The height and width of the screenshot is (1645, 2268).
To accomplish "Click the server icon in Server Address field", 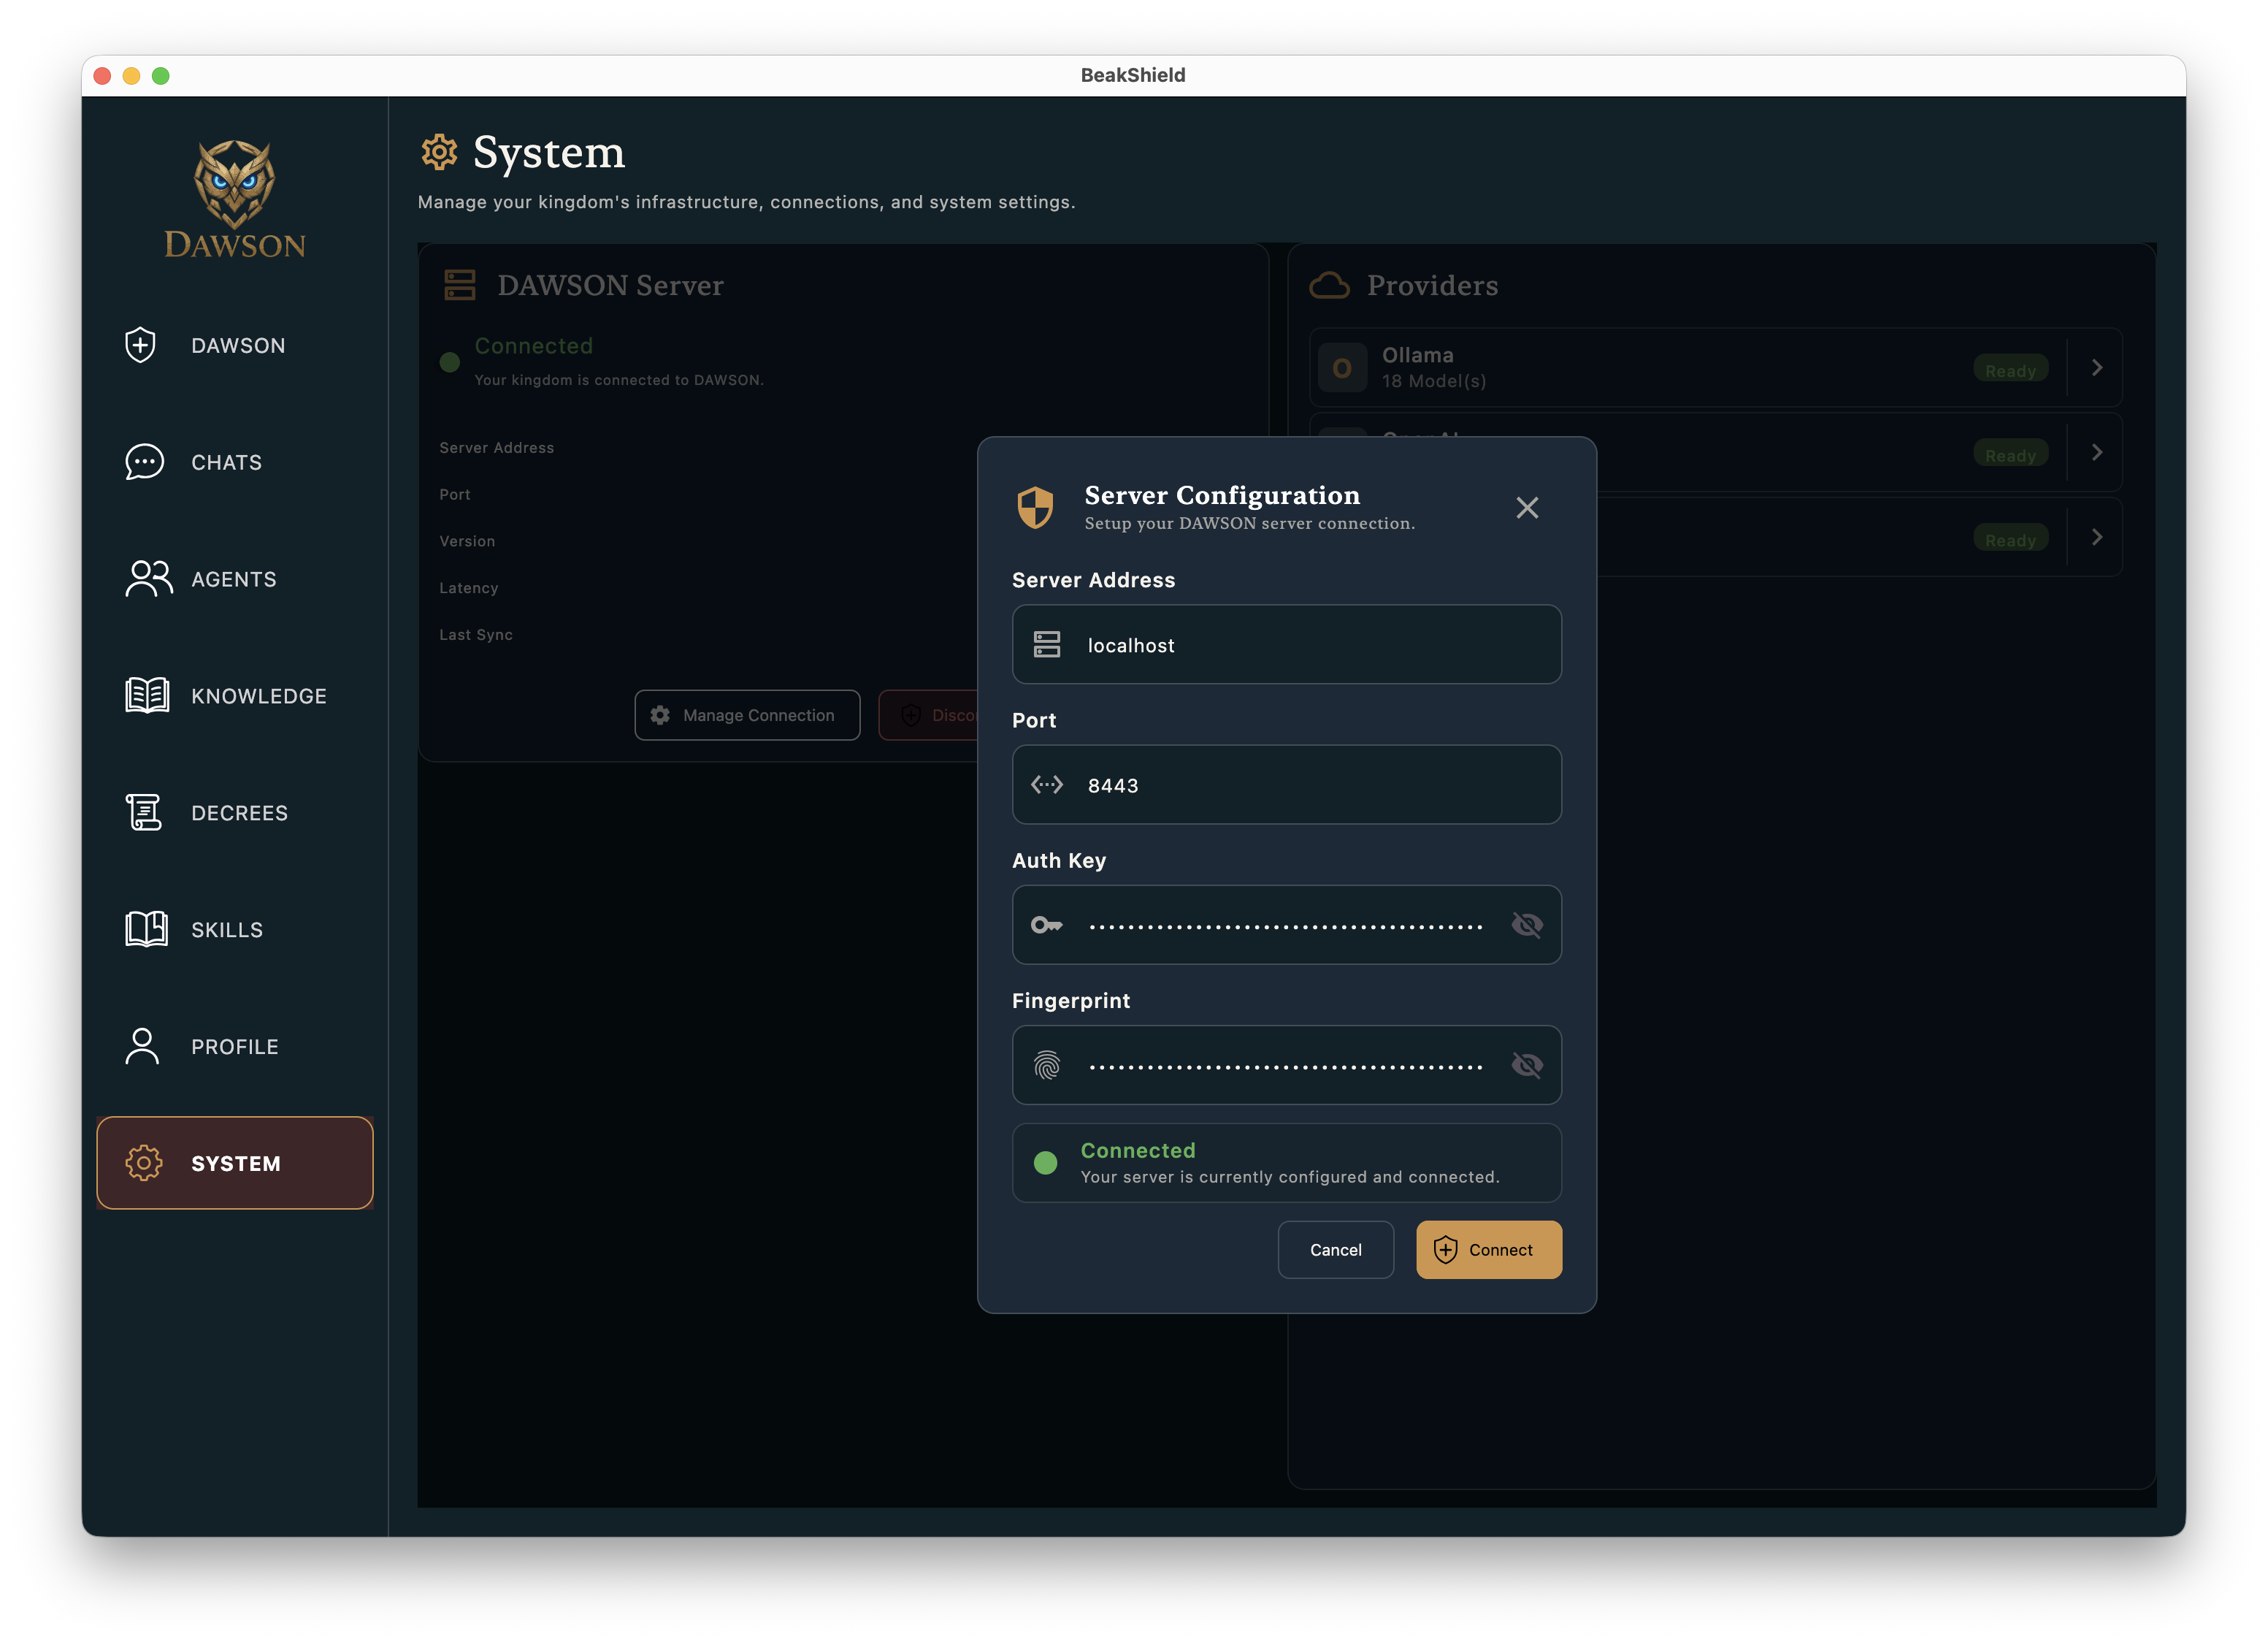I will (1047, 644).
